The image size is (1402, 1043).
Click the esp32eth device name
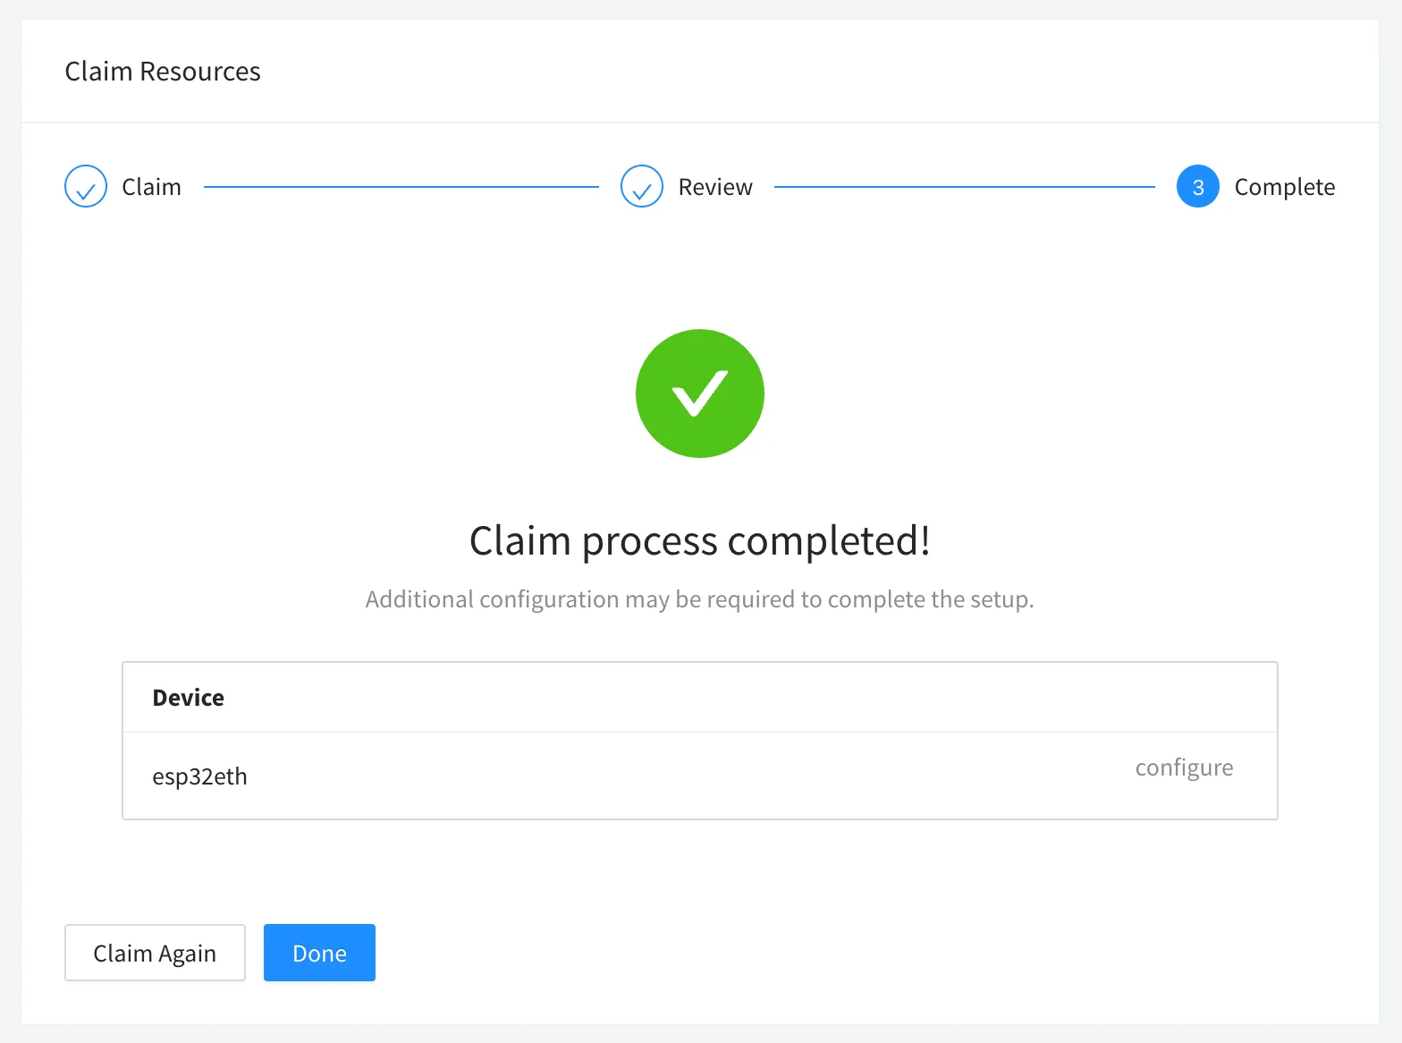pyautogui.click(x=199, y=776)
